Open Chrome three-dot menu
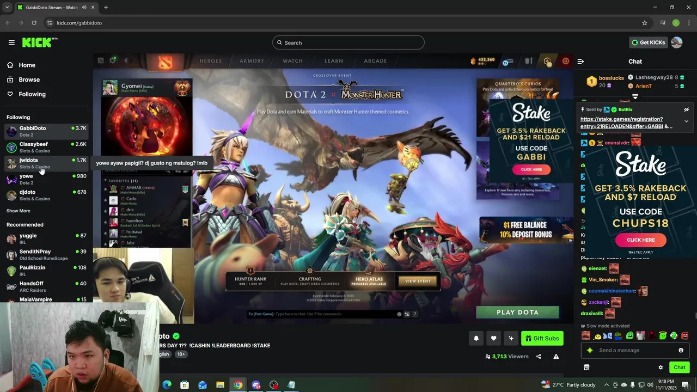The width and height of the screenshot is (697, 392). click(689, 23)
